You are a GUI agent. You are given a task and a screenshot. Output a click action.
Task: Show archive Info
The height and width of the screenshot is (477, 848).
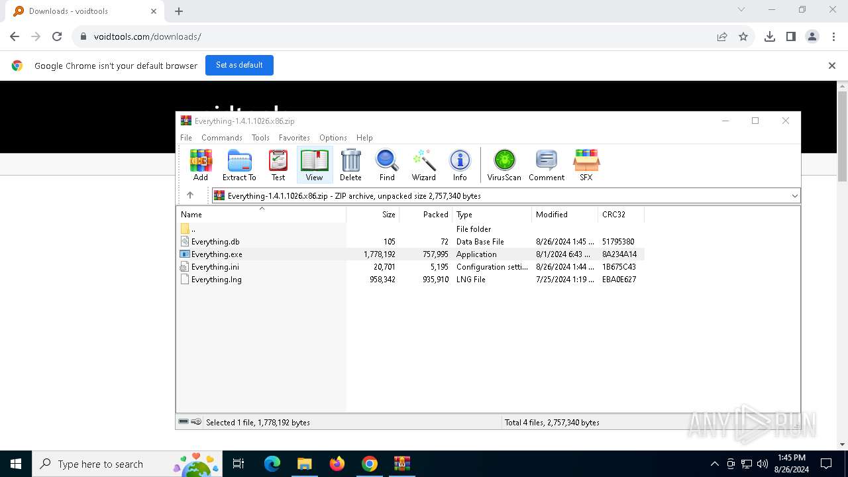pos(460,165)
